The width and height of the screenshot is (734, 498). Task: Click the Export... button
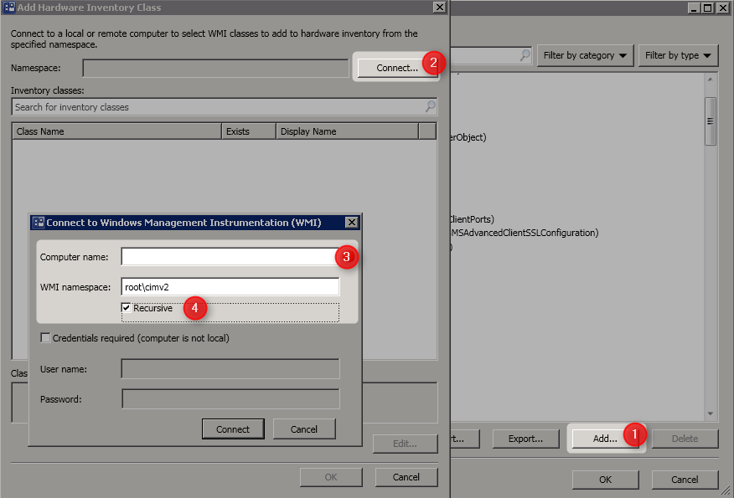coord(525,439)
